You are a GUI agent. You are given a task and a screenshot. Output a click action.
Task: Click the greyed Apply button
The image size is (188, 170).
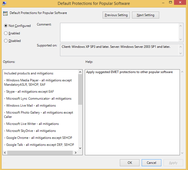point(173,162)
